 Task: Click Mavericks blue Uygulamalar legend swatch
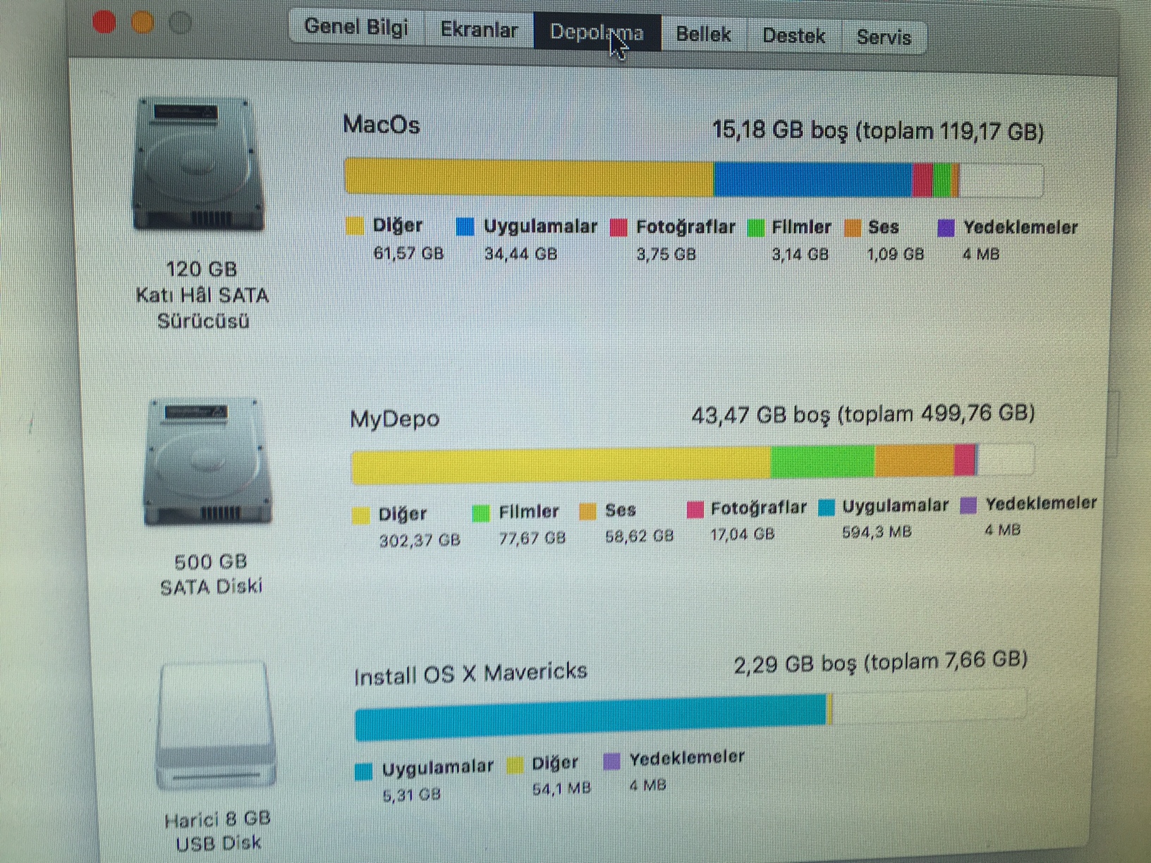pos(363,771)
